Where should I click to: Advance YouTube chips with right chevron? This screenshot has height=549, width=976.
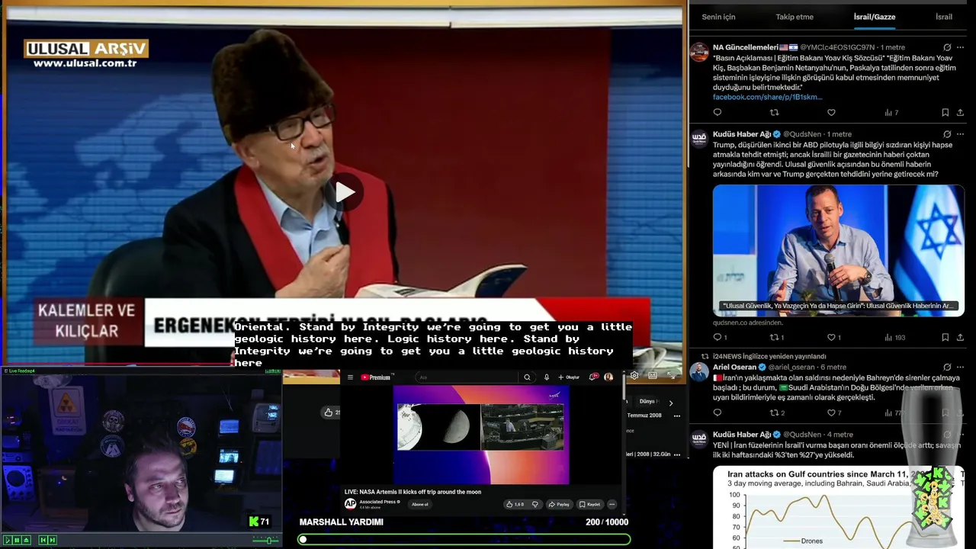pos(671,403)
